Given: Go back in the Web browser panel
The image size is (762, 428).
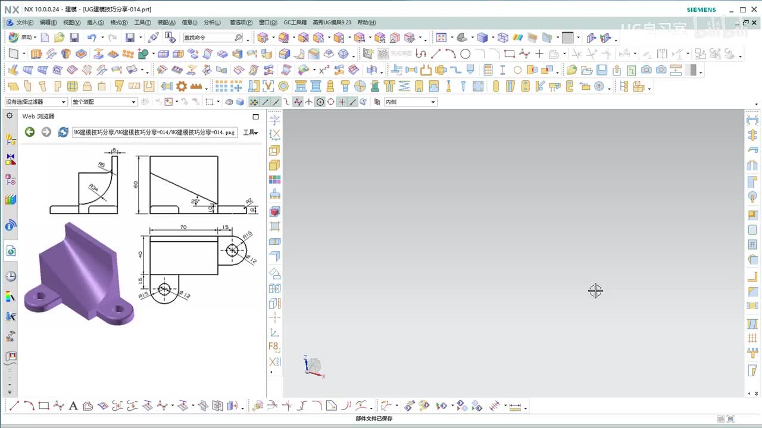Looking at the screenshot, I should [30, 132].
